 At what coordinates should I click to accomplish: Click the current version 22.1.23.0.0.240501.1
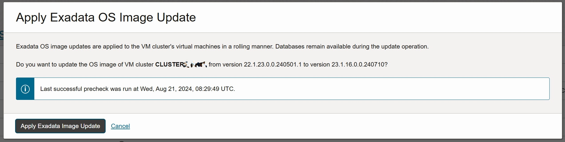273,64
